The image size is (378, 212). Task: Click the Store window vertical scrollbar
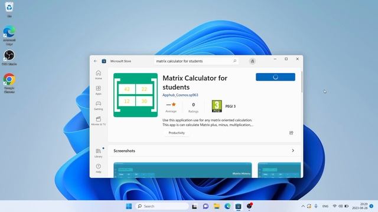[302, 82]
